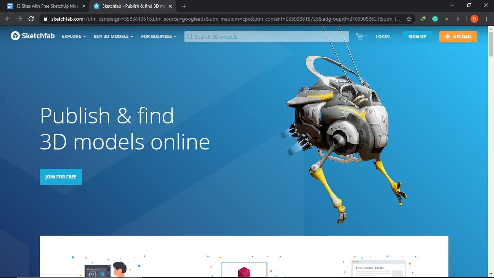Open the LOGIN link
This screenshot has width=494, height=278.
click(x=382, y=36)
